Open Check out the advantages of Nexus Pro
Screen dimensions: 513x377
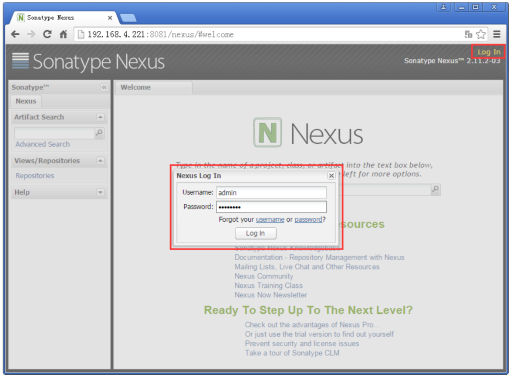click(x=312, y=325)
